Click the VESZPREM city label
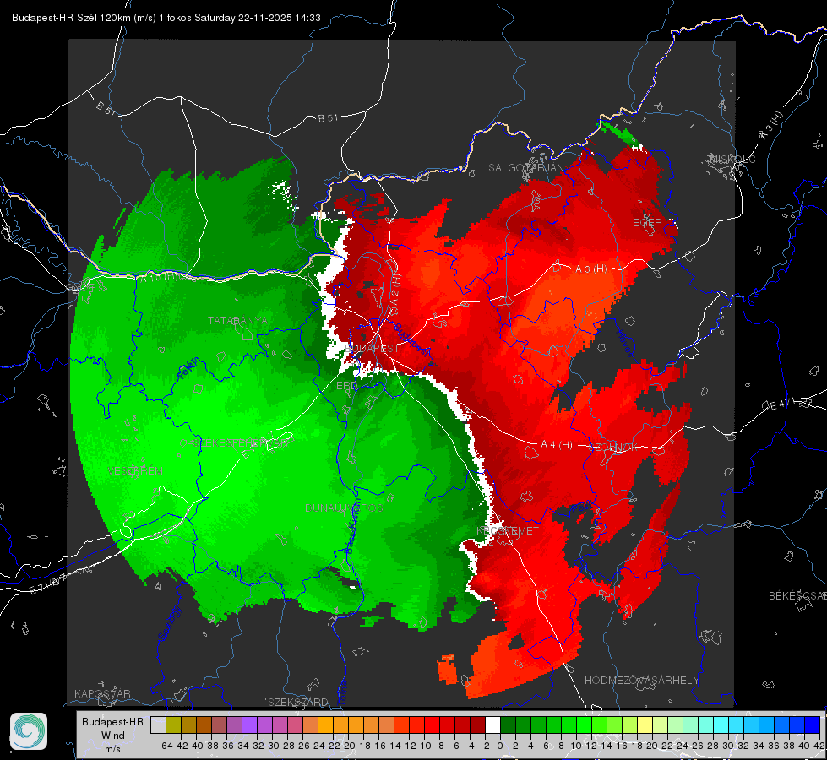This screenshot has height=760, width=827. (x=135, y=470)
